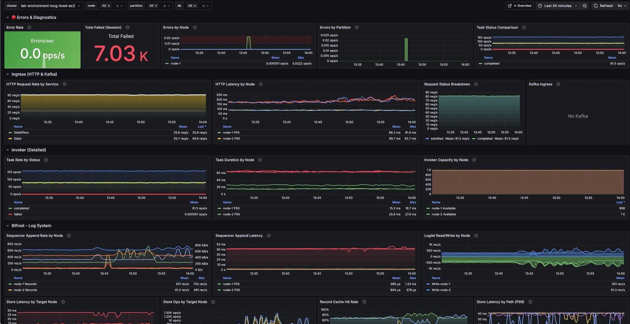The image size is (630, 324).
Task: Sort HTTP Latency legend by Max
Action: click(x=413, y=127)
